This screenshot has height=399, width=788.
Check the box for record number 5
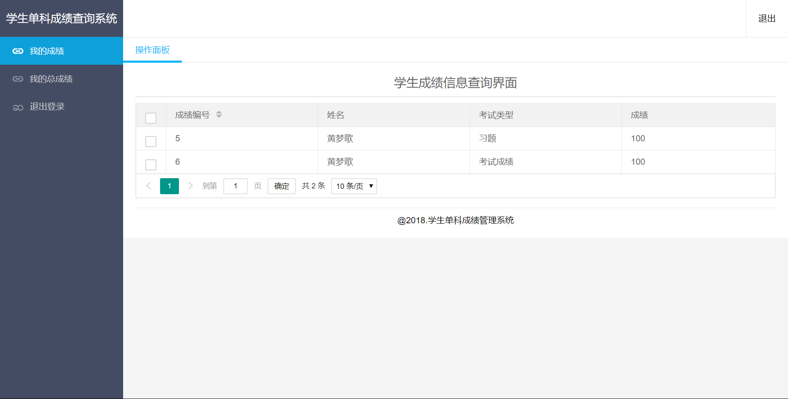(x=151, y=141)
